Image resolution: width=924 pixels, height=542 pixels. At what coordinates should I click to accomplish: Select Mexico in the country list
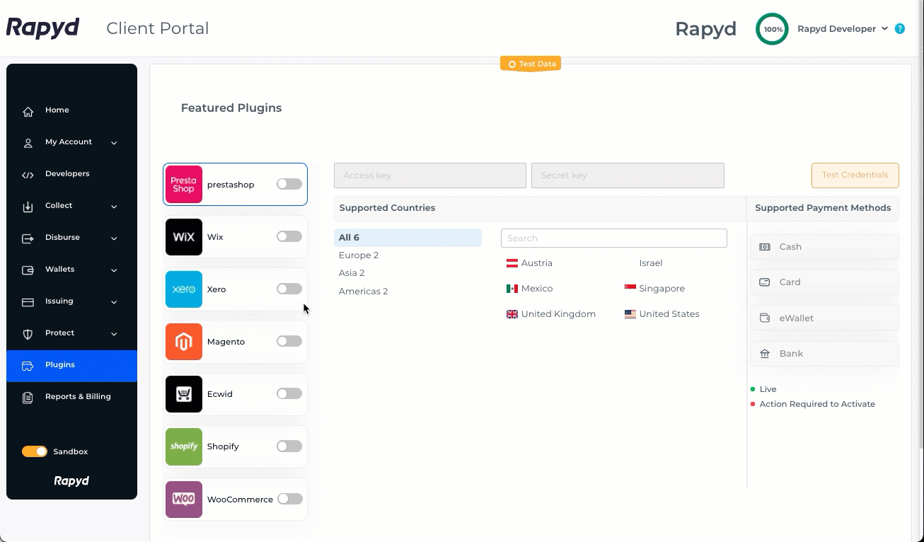529,289
